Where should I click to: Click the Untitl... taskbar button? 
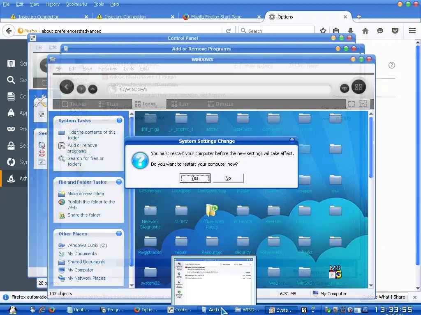click(78, 310)
